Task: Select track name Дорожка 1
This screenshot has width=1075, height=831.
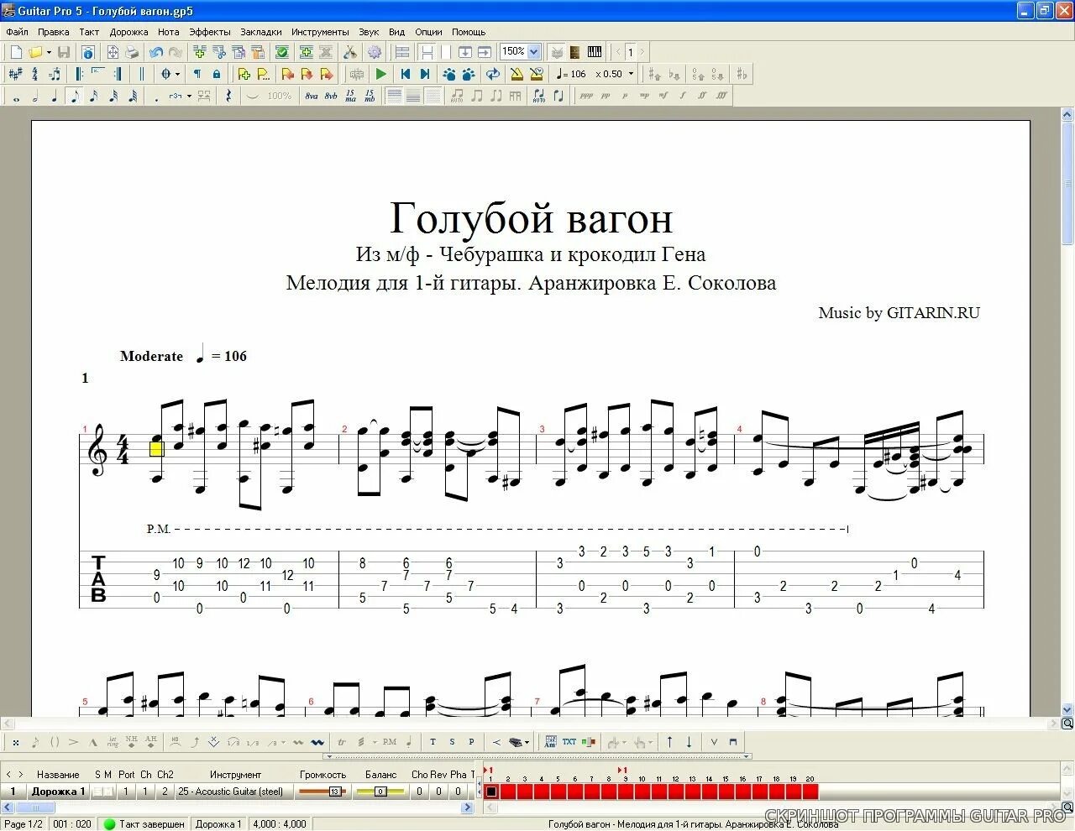Action: pos(58,792)
